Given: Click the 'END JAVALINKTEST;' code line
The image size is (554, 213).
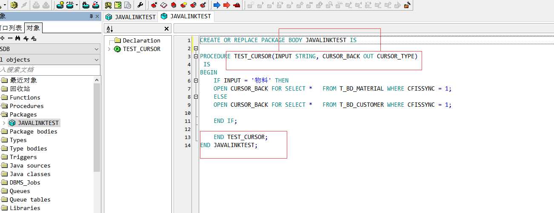Looking at the screenshot, I should pos(229,145).
